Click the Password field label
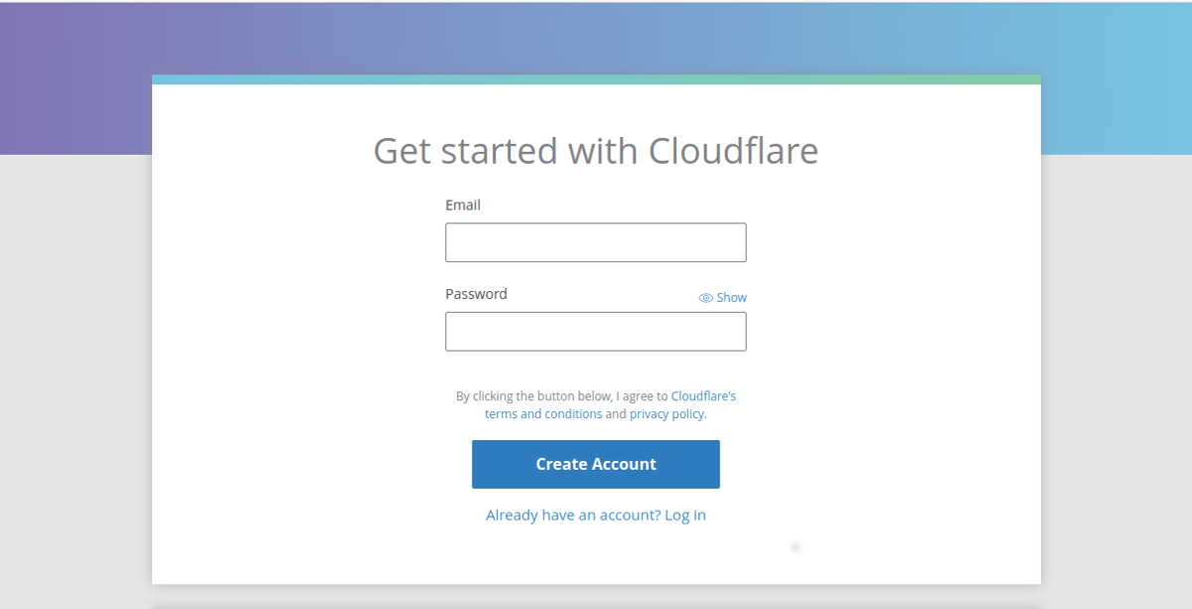 tap(476, 294)
